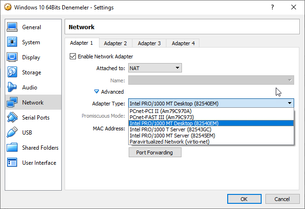Go to the Serial Ports settings label

[36, 118]
